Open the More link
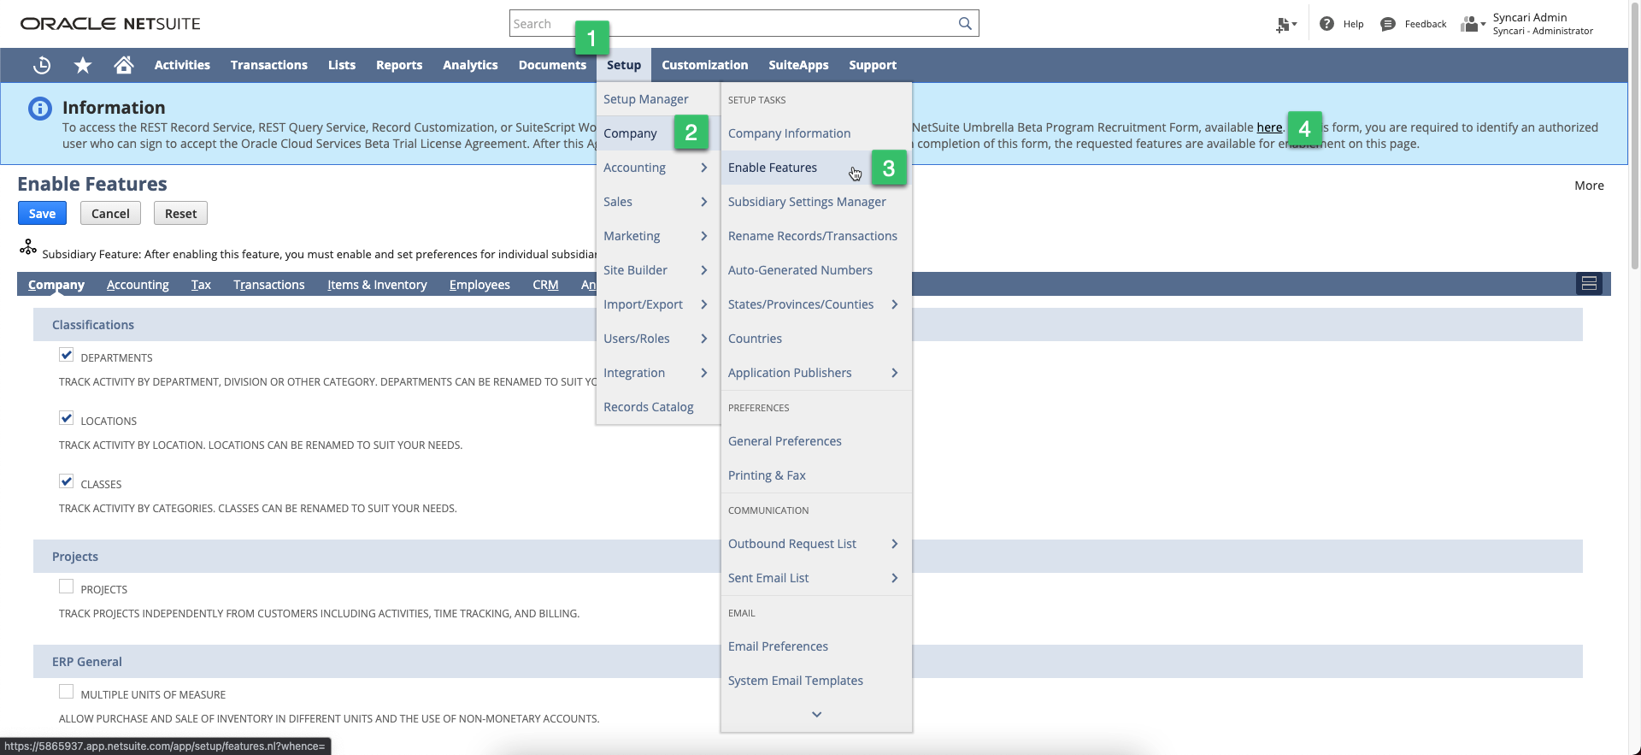1641x755 pixels. [x=1589, y=186]
